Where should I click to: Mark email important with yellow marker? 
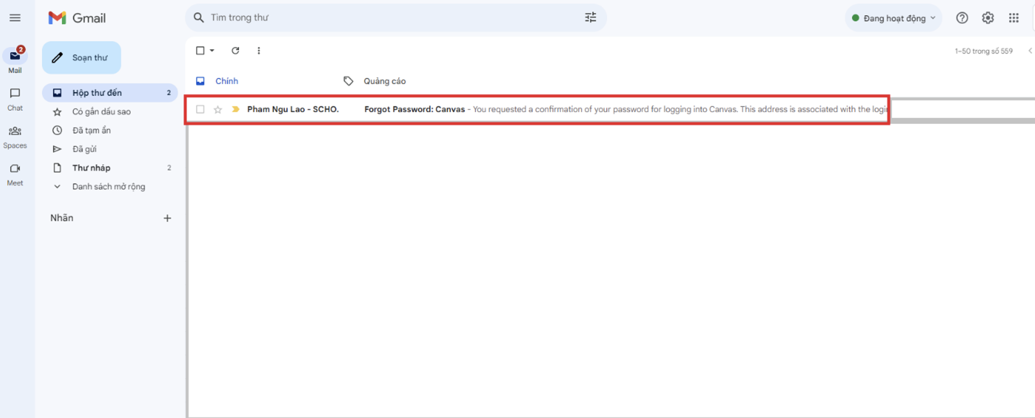(235, 109)
